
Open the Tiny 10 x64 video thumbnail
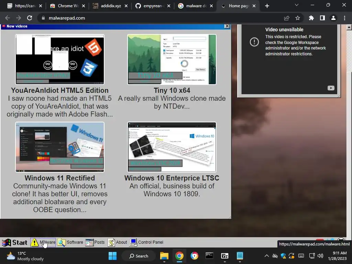click(x=172, y=59)
